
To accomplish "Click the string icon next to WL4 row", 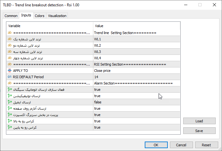I will click(9, 58).
